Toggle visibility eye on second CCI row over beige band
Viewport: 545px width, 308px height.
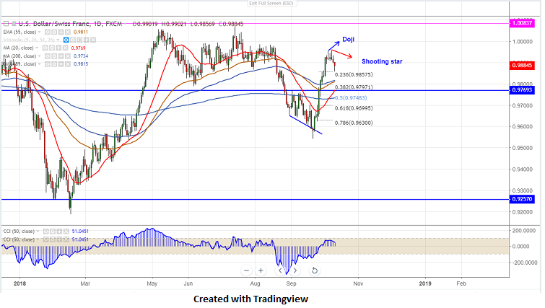pyautogui.click(x=46, y=239)
